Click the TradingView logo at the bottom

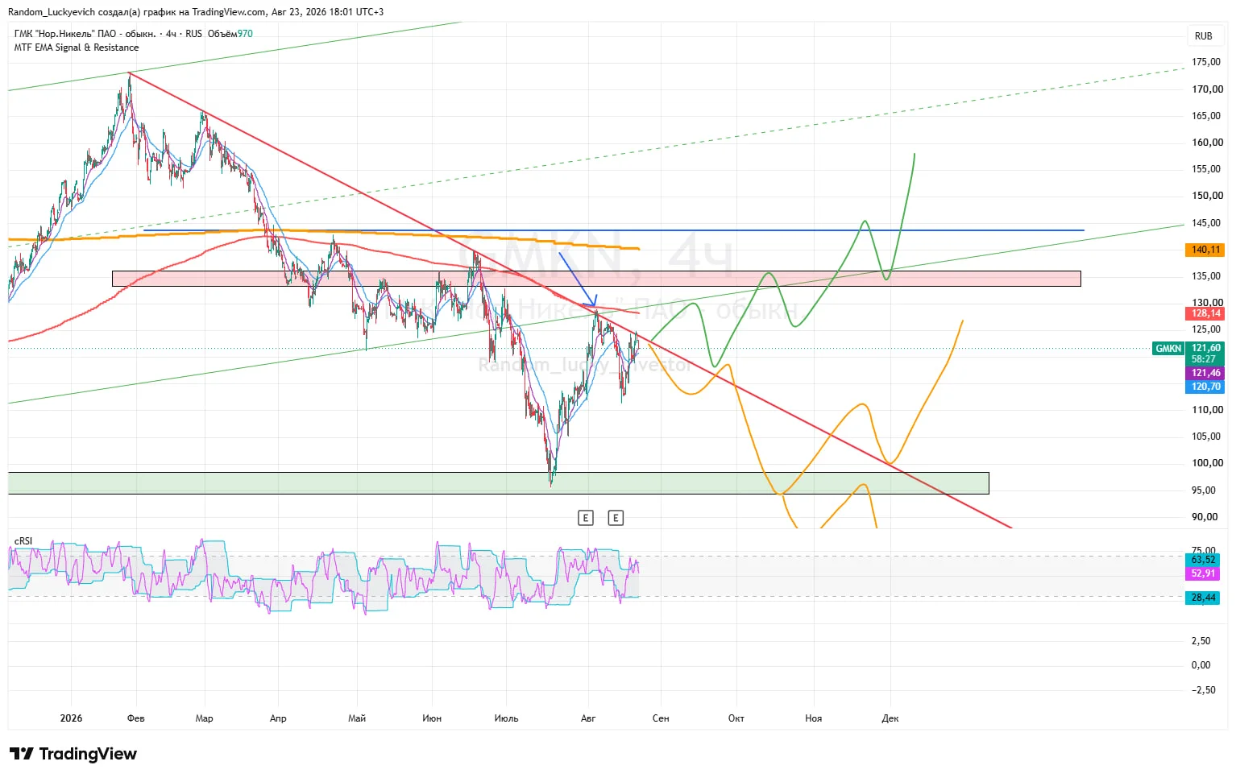(73, 754)
